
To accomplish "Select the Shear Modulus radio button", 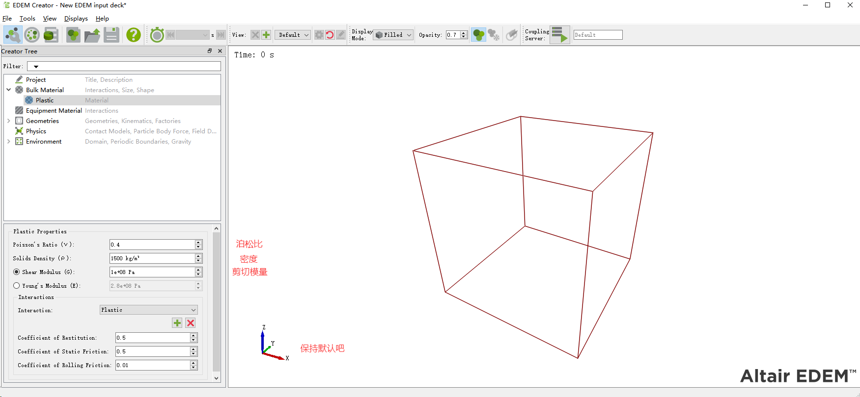I will [x=17, y=272].
